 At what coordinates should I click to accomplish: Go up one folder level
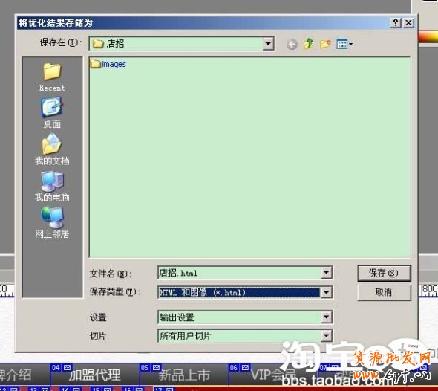308,44
